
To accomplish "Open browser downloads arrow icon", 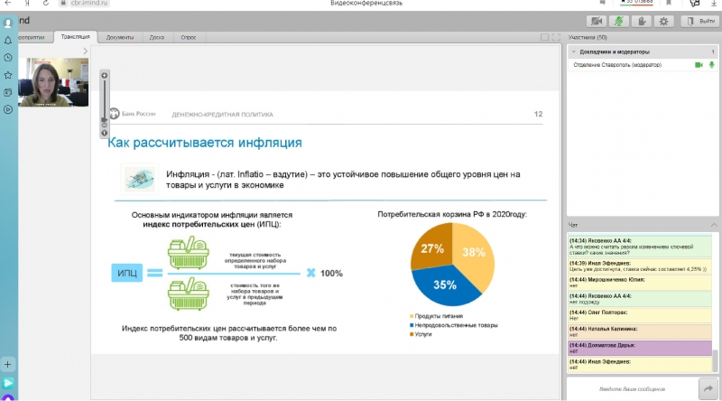I will click(x=714, y=3).
